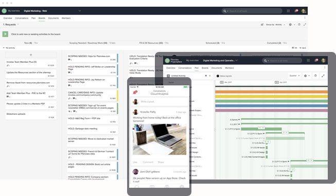This screenshot has height=196, width=336.
Task: Switch to the tablet Boards tab
Action: coord(205,68)
